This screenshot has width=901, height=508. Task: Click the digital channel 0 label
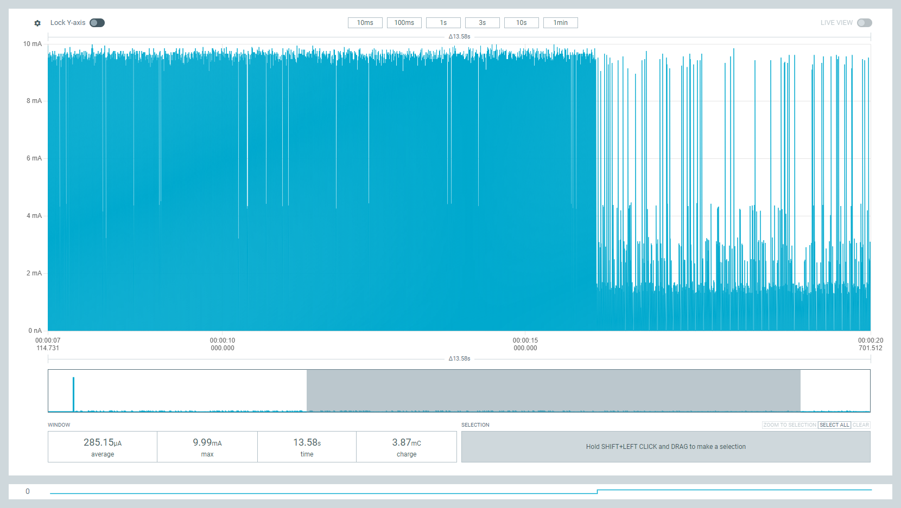click(x=28, y=492)
